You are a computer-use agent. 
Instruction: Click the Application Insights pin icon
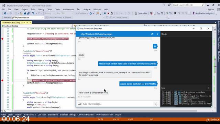point(194,13)
